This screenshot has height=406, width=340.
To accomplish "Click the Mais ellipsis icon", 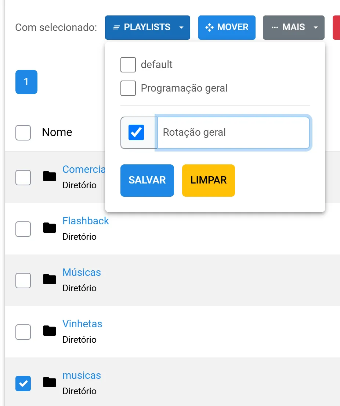I will [x=275, y=28].
